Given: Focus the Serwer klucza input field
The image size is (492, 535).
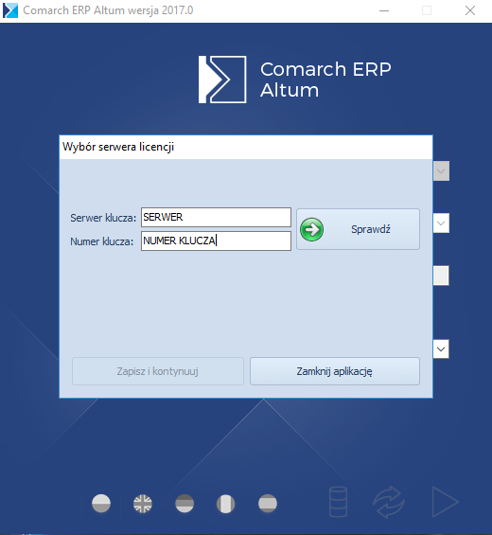Looking at the screenshot, I should [x=216, y=218].
